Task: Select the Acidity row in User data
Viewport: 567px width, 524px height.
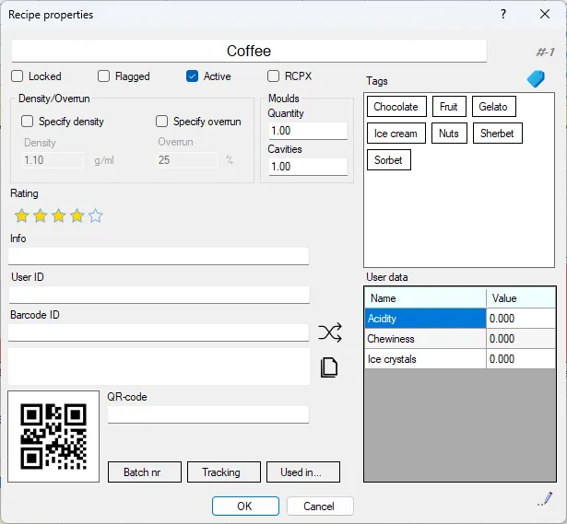Action: (425, 318)
